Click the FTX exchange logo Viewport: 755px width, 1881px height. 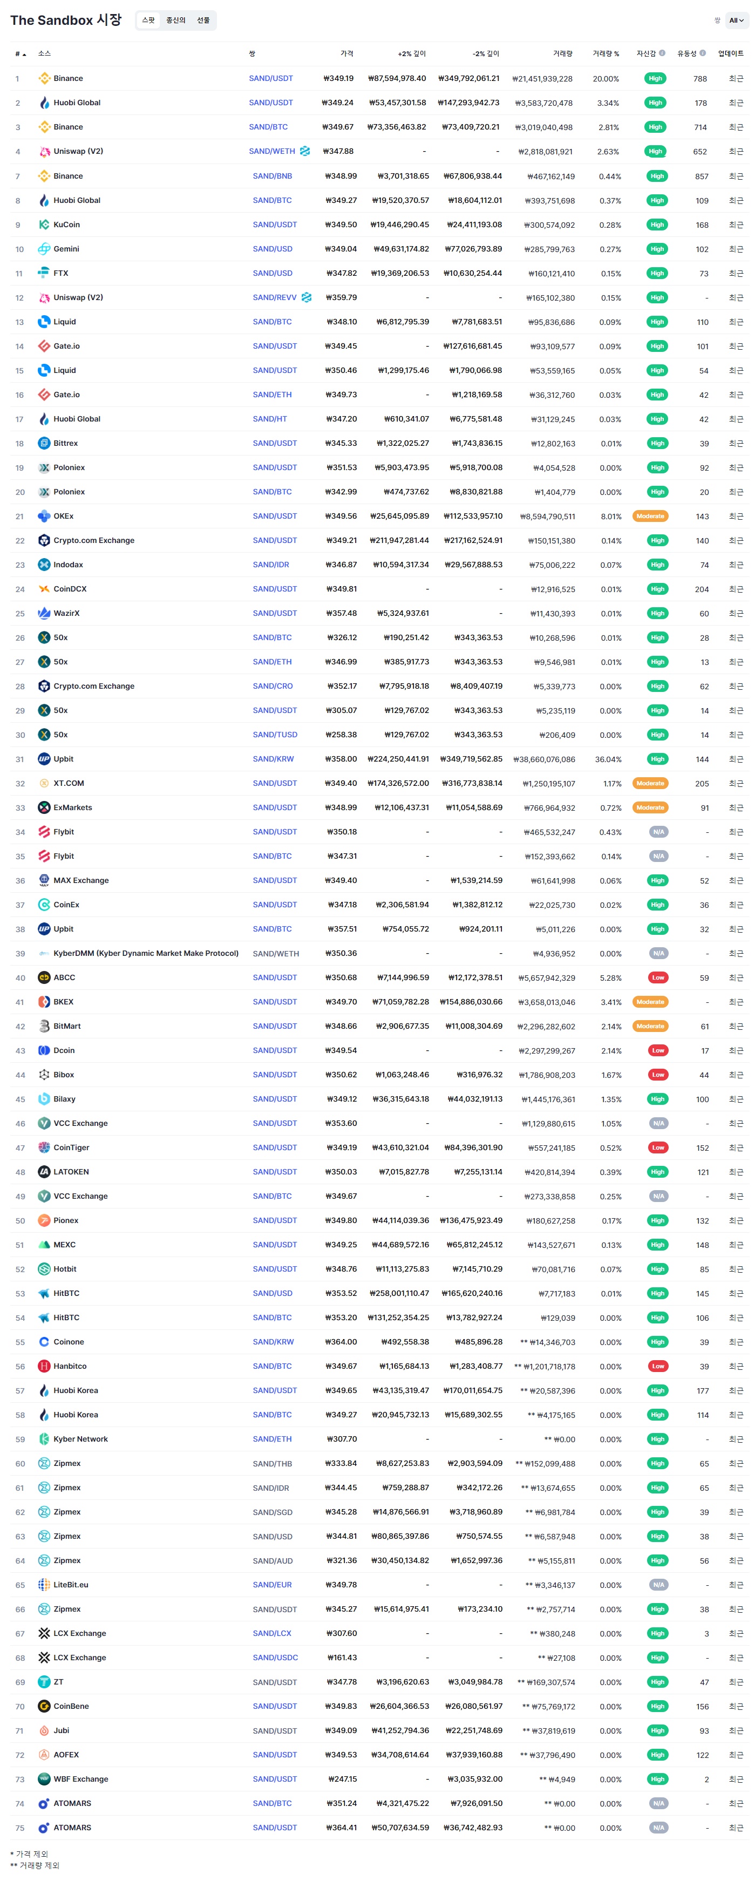pyautogui.click(x=44, y=273)
